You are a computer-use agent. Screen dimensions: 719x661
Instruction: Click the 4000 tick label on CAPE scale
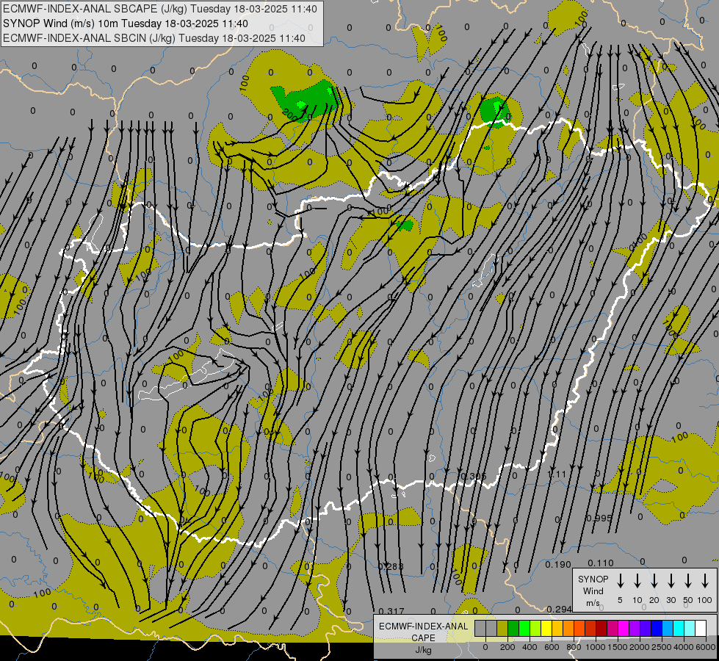coord(684,647)
